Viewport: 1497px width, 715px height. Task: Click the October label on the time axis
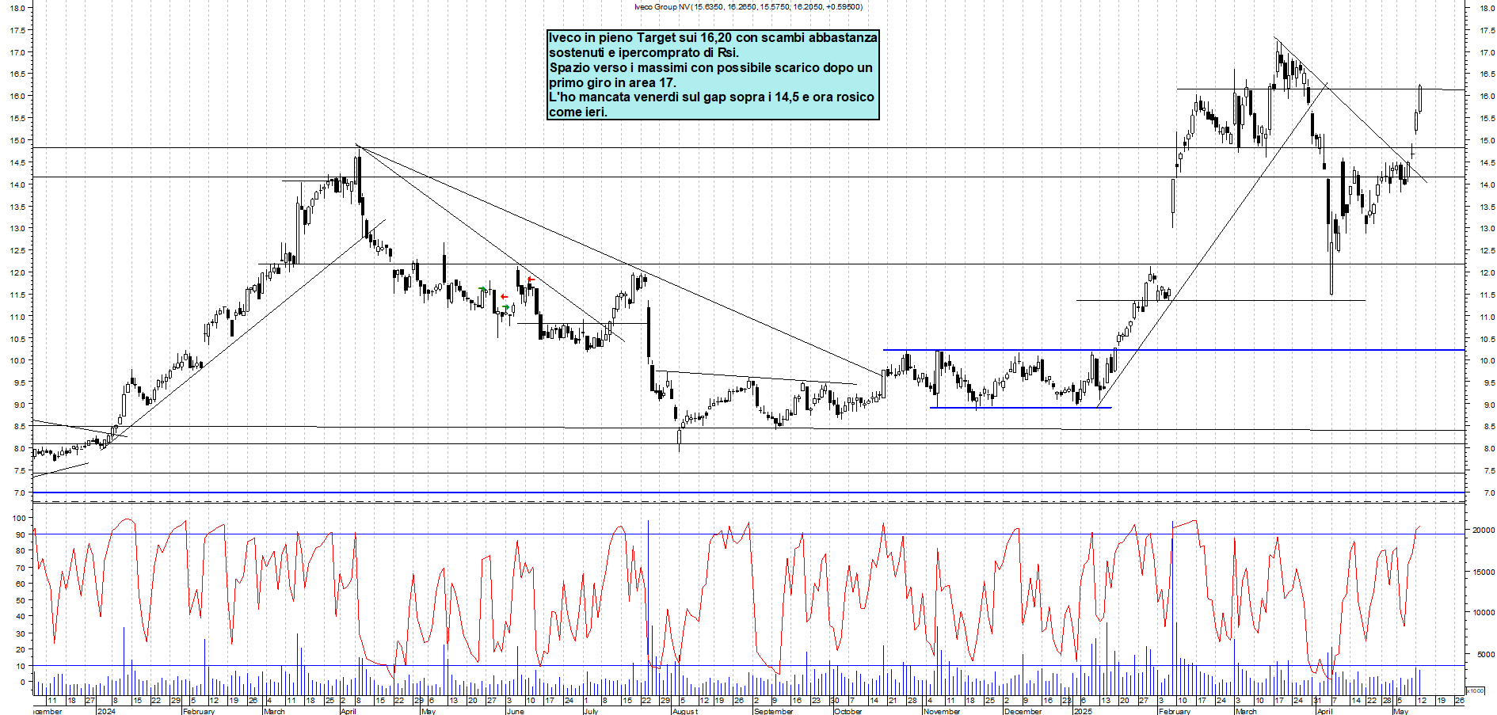(x=848, y=711)
